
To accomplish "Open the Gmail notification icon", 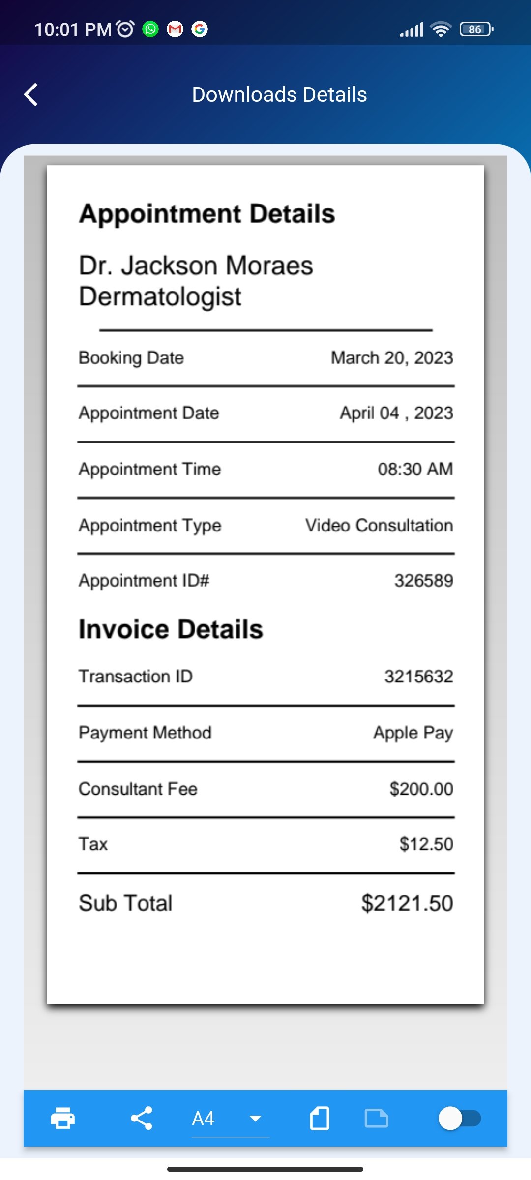I will [175, 29].
